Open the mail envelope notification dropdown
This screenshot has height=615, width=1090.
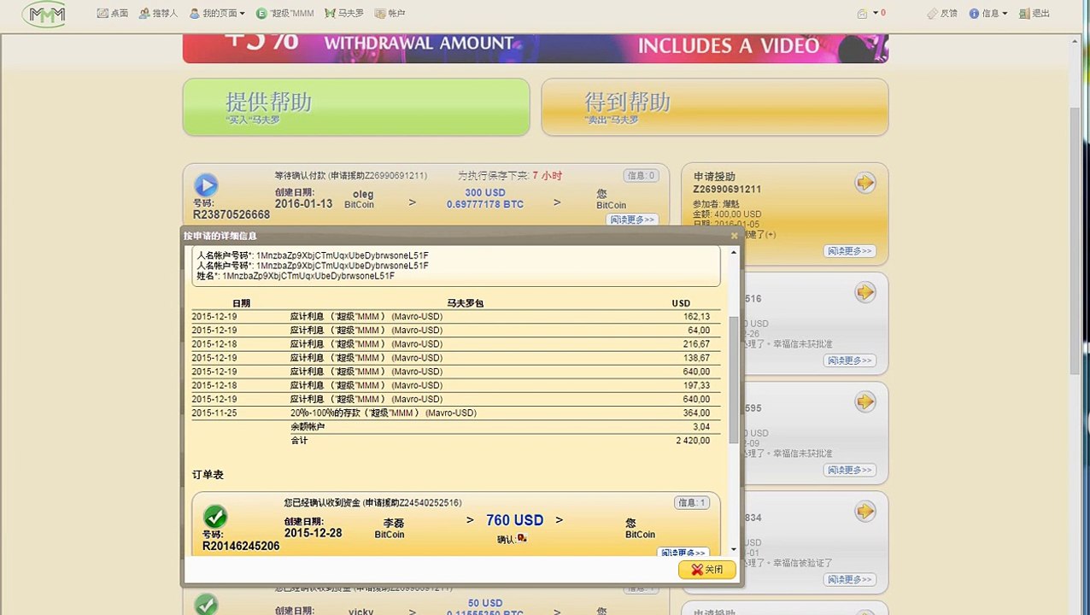[x=870, y=14]
